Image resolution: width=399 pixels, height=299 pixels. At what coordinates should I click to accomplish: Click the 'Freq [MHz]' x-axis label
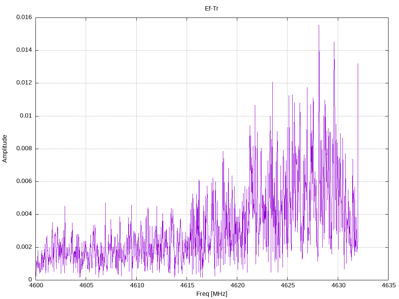(212, 294)
